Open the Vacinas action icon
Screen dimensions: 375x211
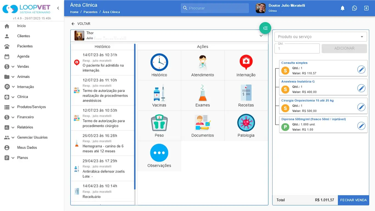tap(159, 93)
